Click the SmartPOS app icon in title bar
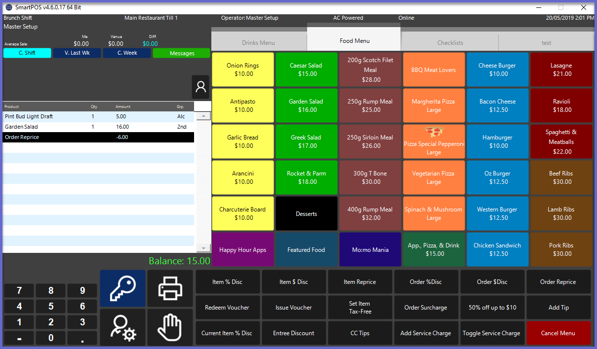The width and height of the screenshot is (597, 349). (8, 7)
